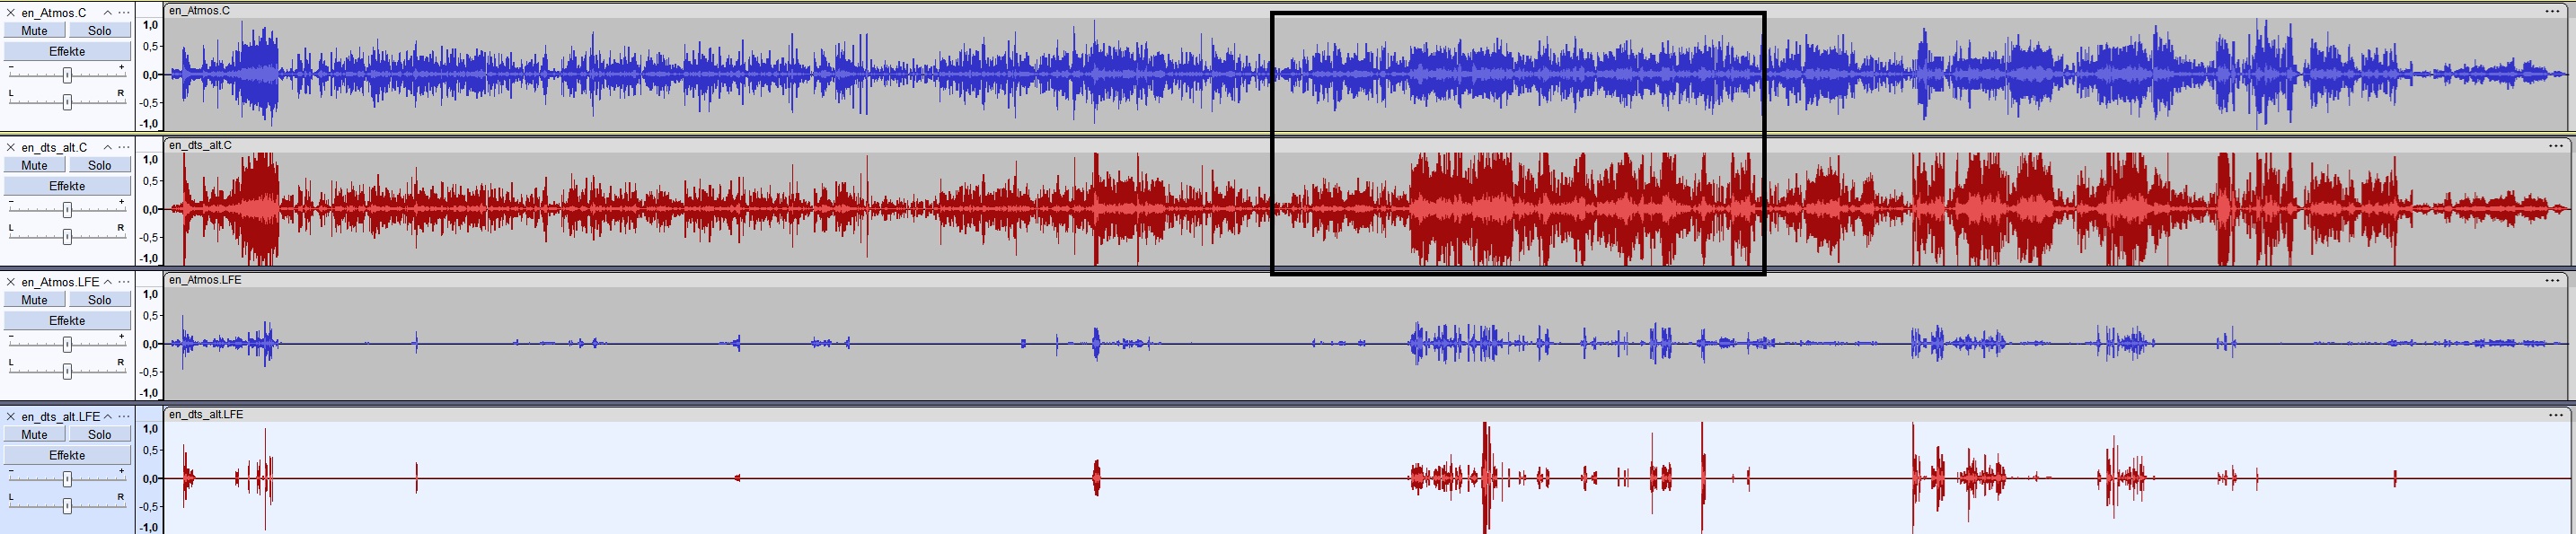
Task: Collapse the en_Atmos.LFE track
Action: [x=108, y=282]
